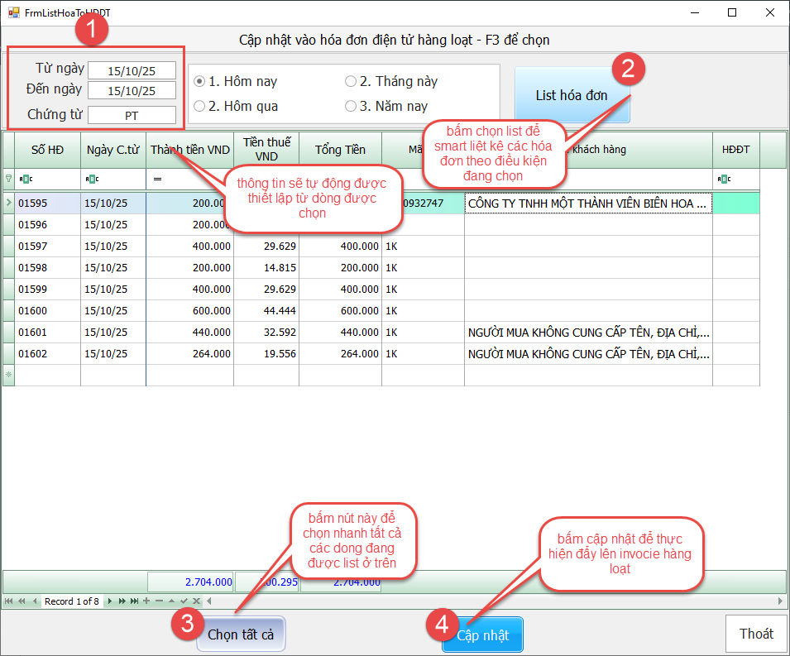This screenshot has width=790, height=656.
Task: Click the delete record minus icon
Action: click(x=159, y=601)
